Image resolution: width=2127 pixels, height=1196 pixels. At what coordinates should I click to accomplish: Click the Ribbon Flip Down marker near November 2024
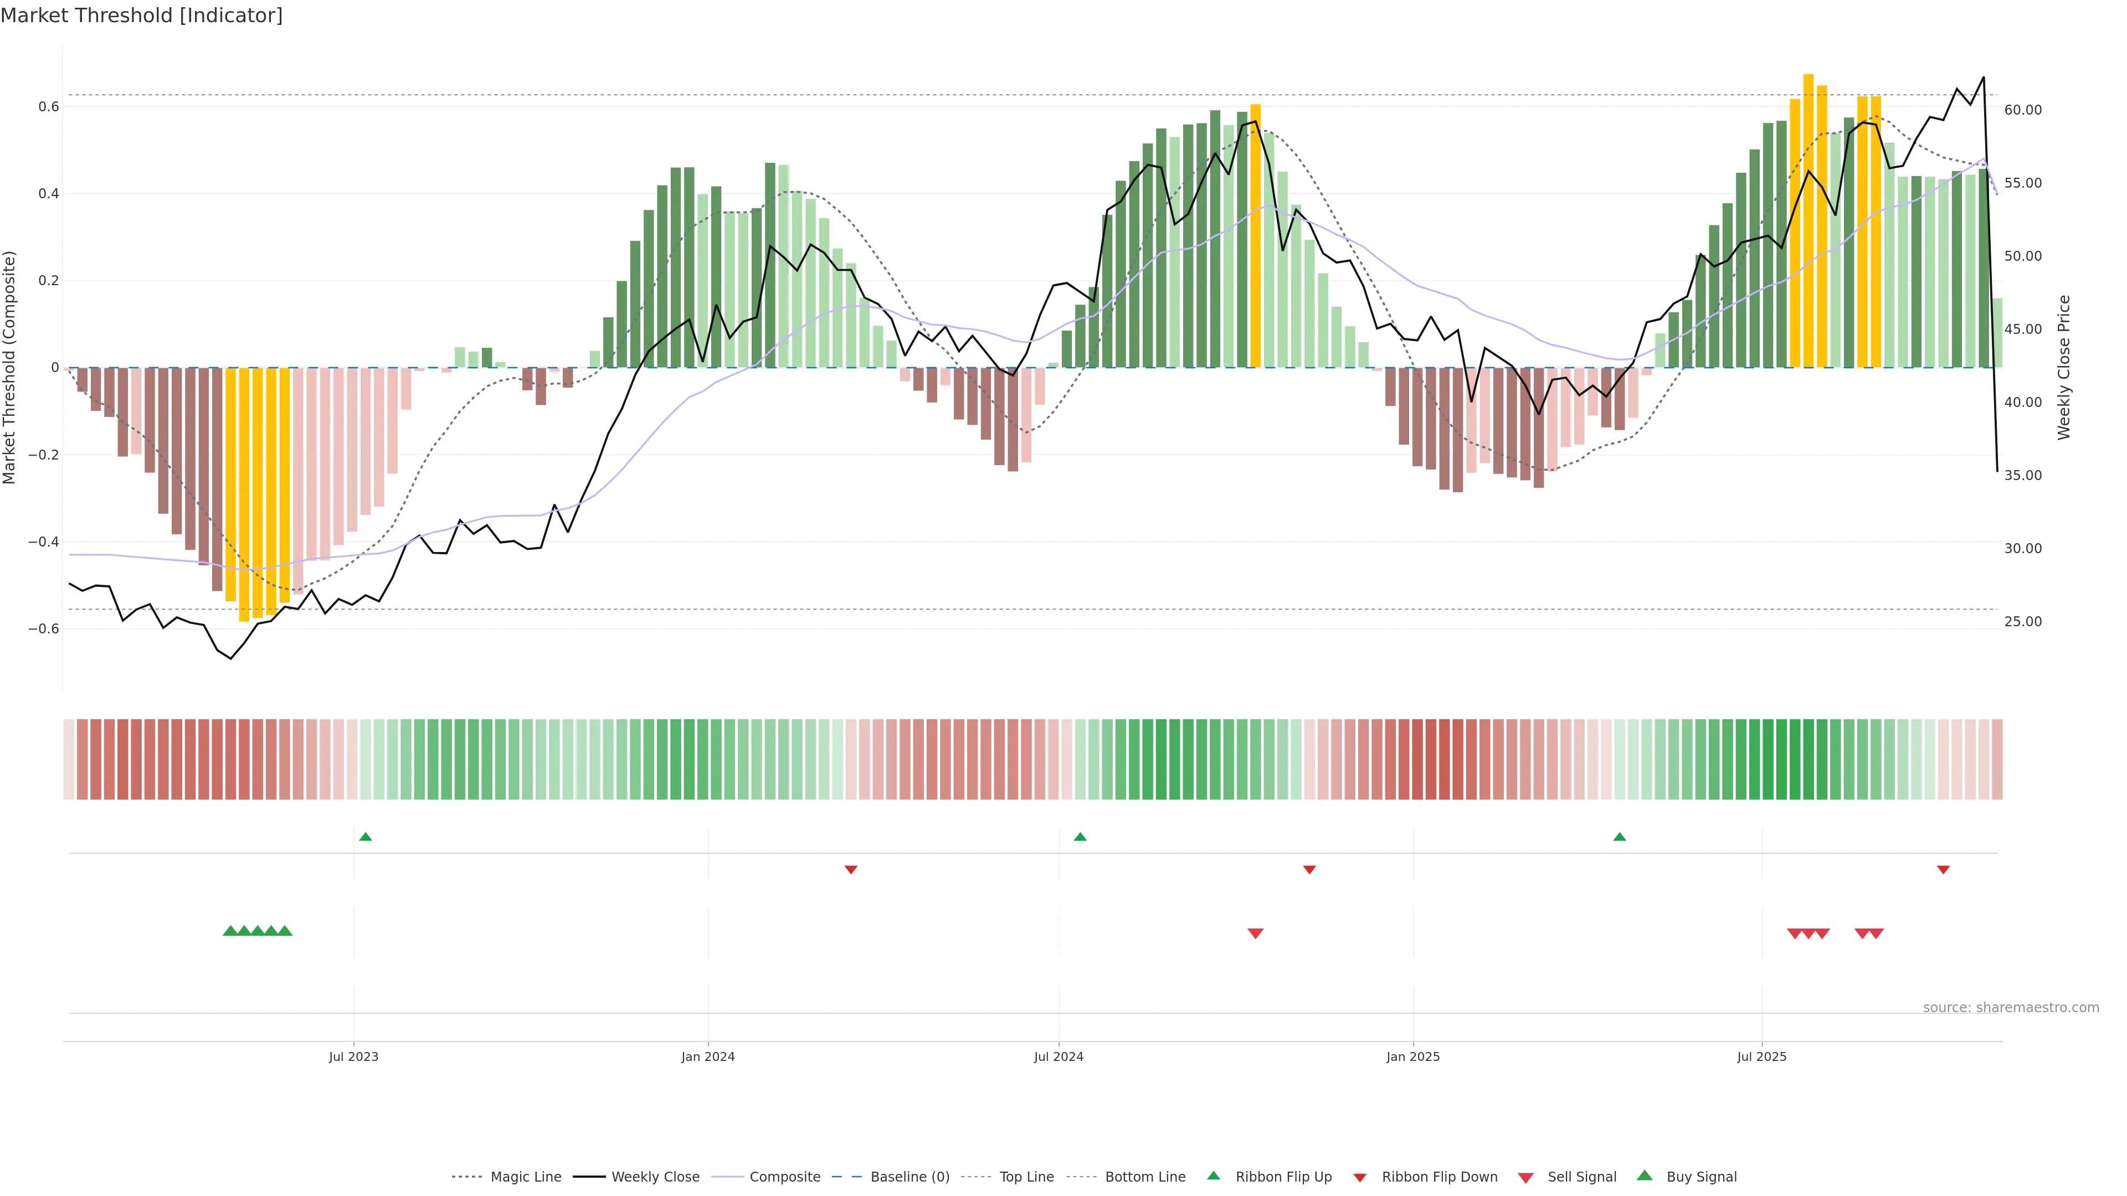(x=1309, y=870)
